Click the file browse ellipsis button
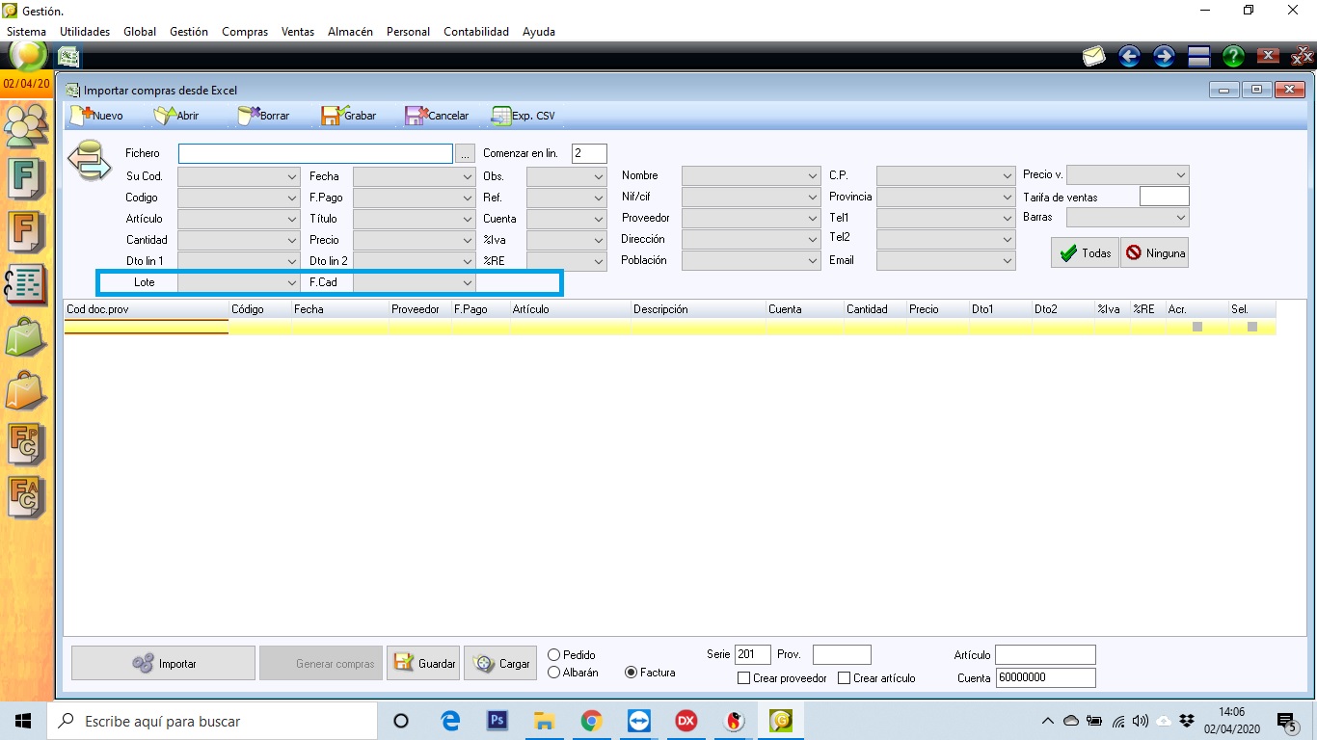The image size is (1317, 740). (466, 154)
